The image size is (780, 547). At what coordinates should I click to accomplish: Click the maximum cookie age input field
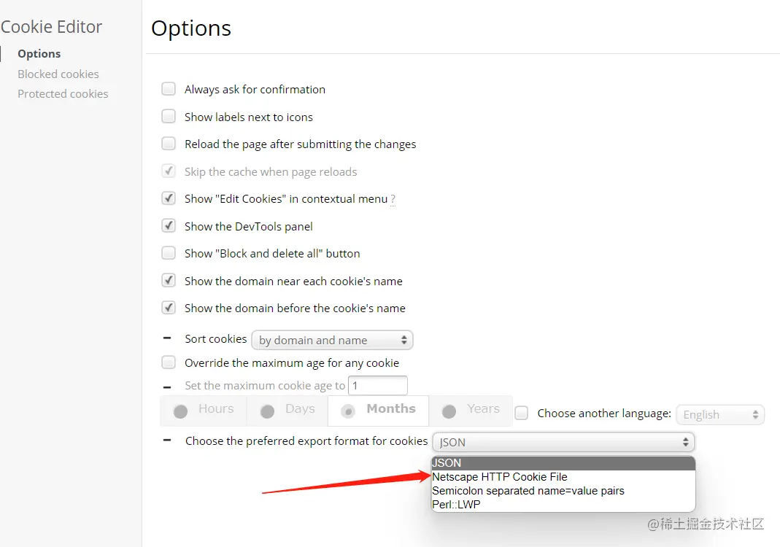[x=378, y=386]
